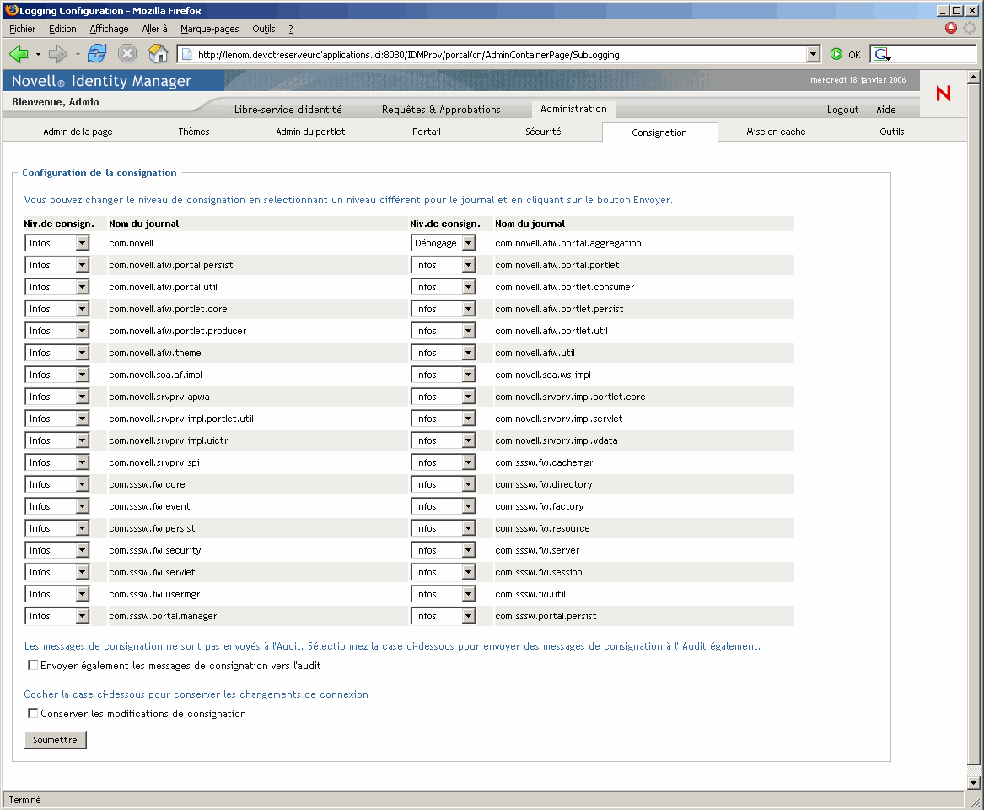
Task: Open the Back button history dropdown arrow
Action: tap(38, 55)
